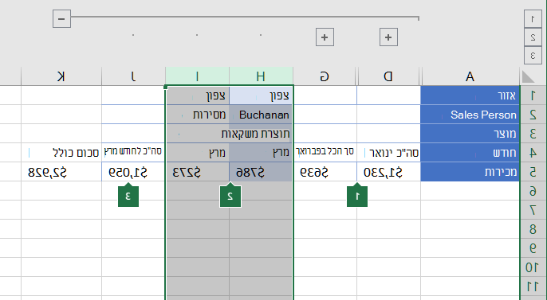Click the אזור cell in column A

(470, 95)
